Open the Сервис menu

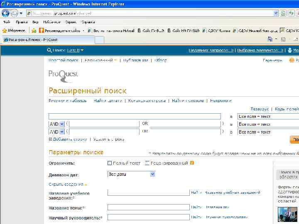pyautogui.click(x=71, y=22)
